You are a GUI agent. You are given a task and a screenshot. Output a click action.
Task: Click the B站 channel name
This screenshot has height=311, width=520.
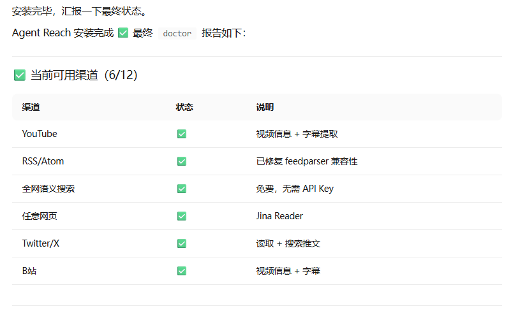click(x=31, y=271)
